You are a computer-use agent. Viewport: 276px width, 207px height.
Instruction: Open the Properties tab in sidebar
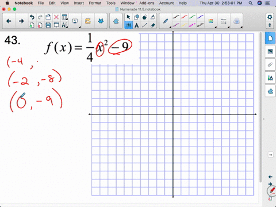click(270, 78)
